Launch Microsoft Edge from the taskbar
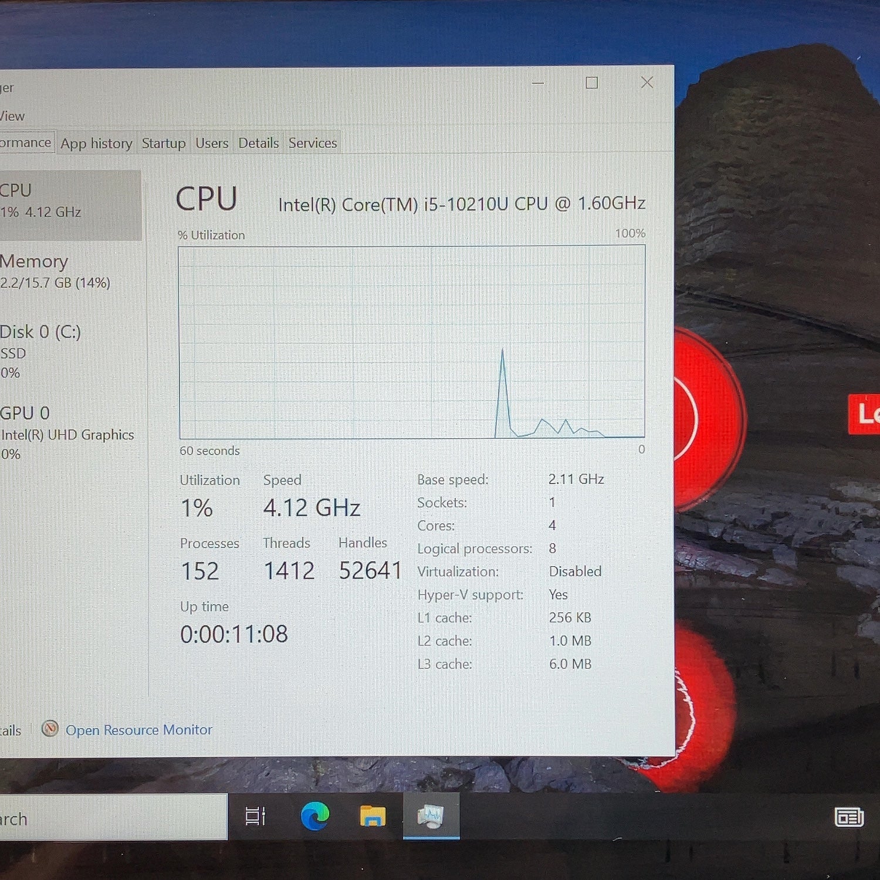Viewport: 880px width, 880px height. (x=315, y=816)
